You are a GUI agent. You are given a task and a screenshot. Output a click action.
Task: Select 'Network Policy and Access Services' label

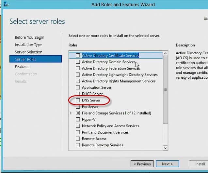(x=110, y=126)
